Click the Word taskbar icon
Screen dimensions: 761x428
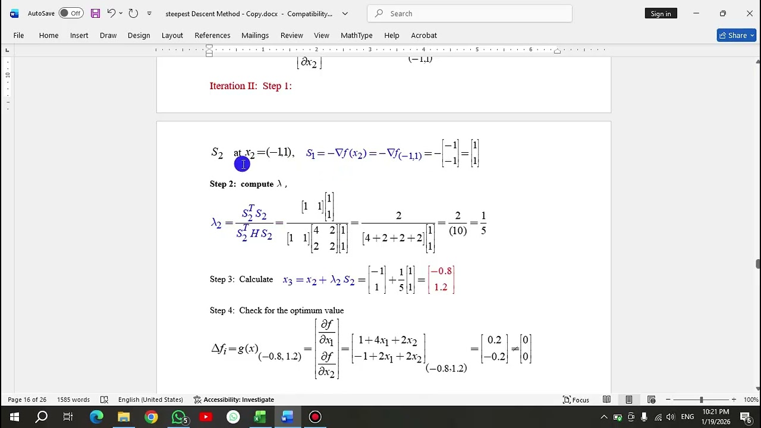(287, 417)
